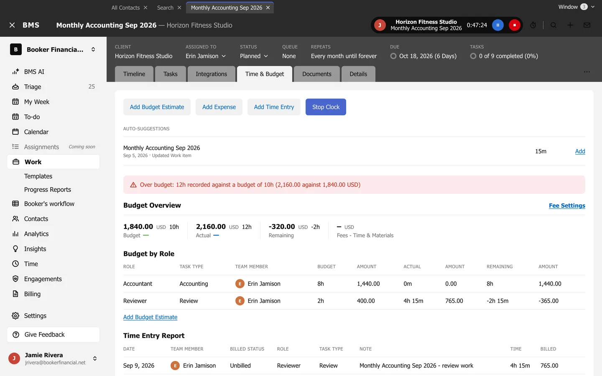
Task: Expand the Assigned To Erin Jamison dropdown
Action: pos(206,56)
